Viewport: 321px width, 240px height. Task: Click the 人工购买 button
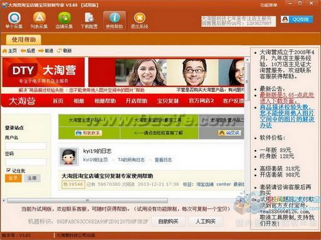(x=206, y=221)
